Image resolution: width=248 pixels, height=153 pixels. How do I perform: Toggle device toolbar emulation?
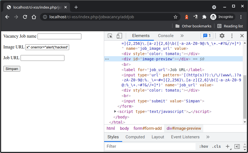(x=119, y=36)
